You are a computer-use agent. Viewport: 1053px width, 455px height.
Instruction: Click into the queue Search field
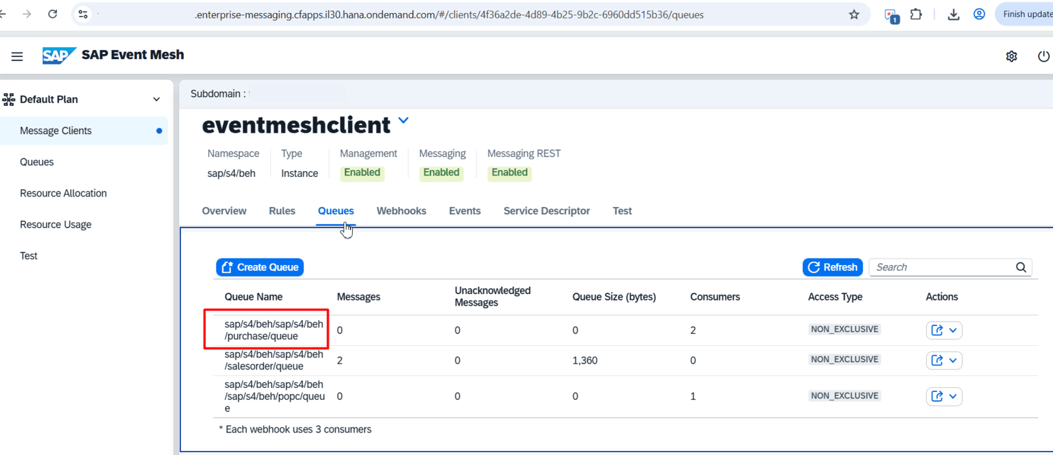click(x=941, y=268)
